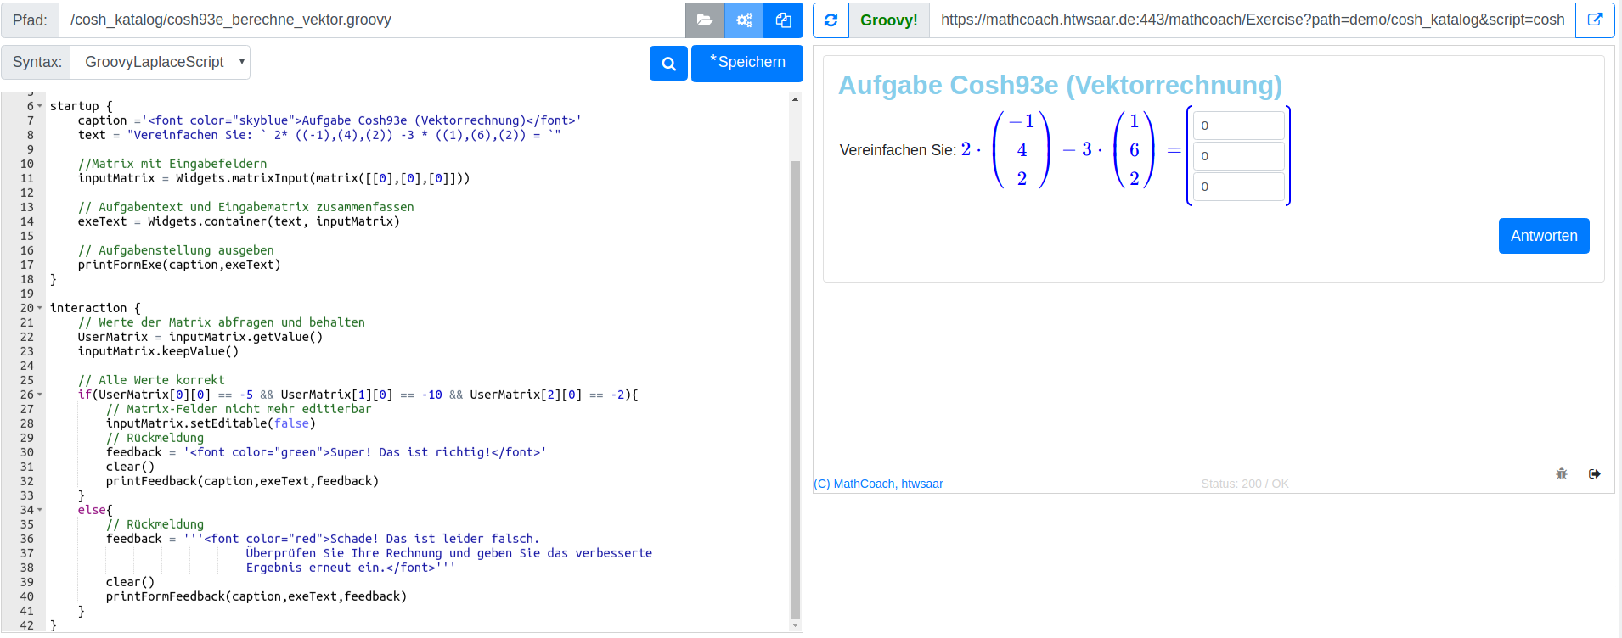Click the third vector entry field
The image size is (1622, 638).
[x=1238, y=187]
